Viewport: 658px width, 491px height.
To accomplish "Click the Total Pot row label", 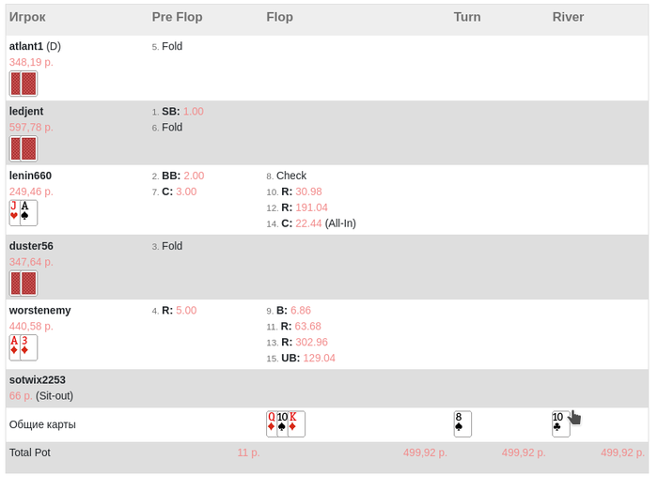I will (x=30, y=453).
